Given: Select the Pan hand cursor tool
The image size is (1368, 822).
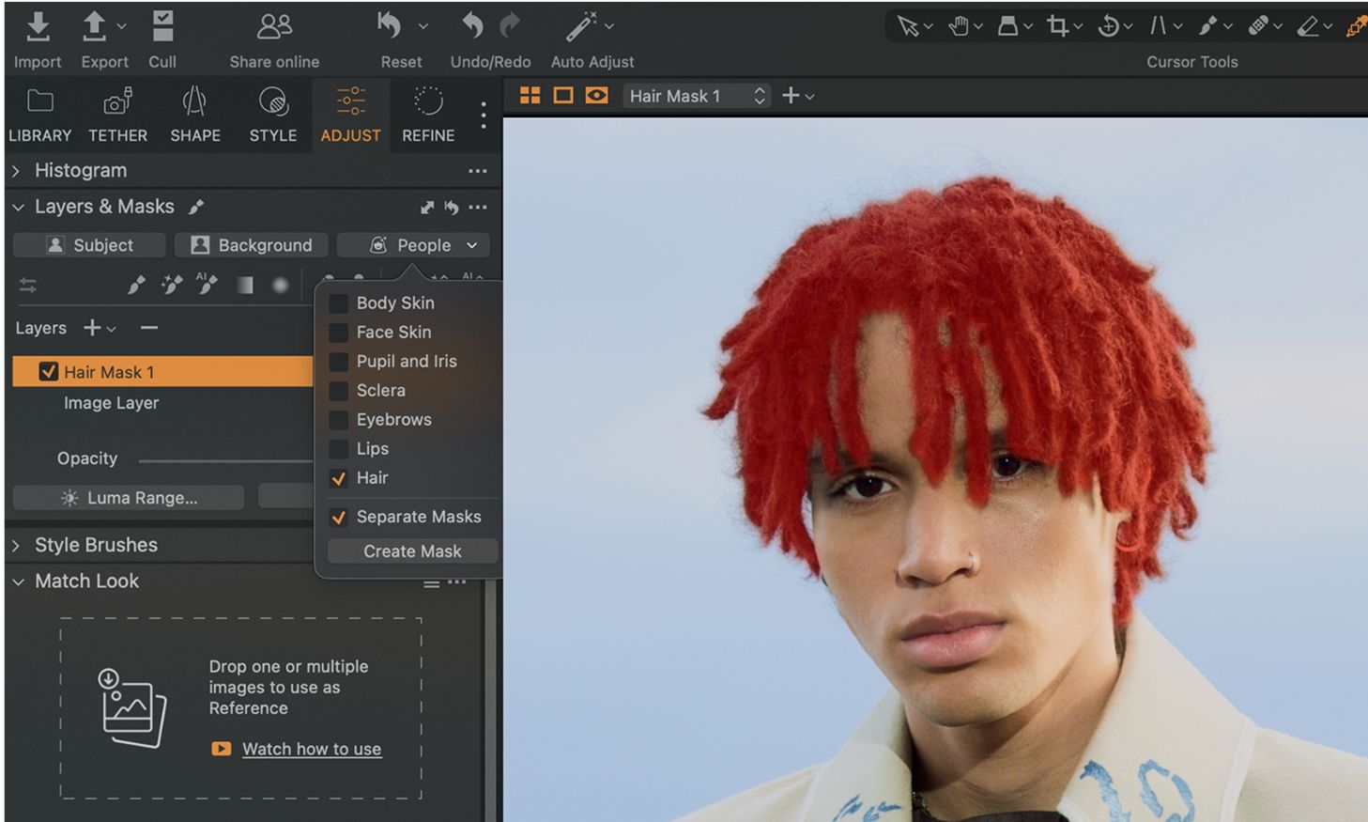Looking at the screenshot, I should point(959,26).
